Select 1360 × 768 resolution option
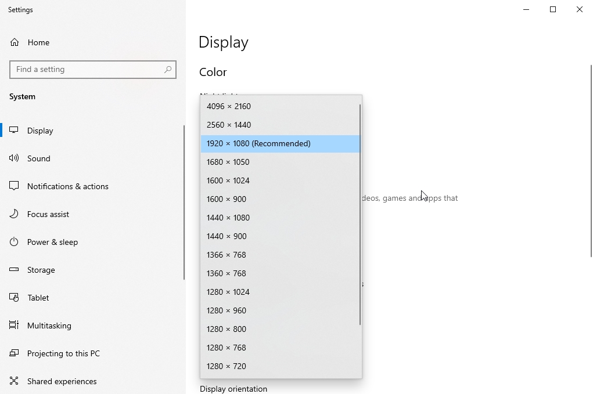Image resolution: width=593 pixels, height=394 pixels. tap(281, 273)
